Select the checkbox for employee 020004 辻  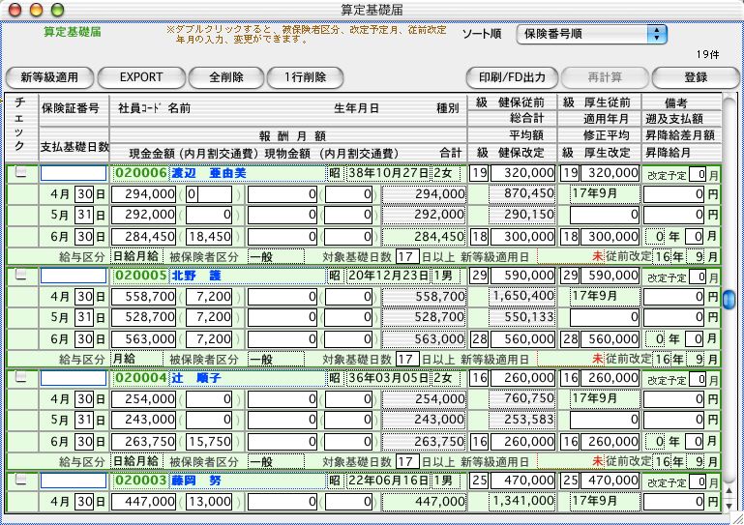tap(20, 378)
